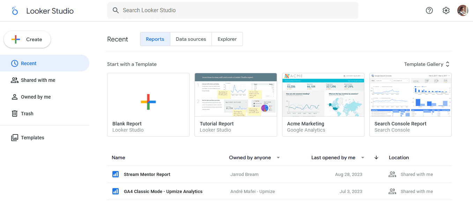This screenshot has height=208, width=473.
Task: Select Owned by me in the sidebar
Action: (x=45, y=97)
